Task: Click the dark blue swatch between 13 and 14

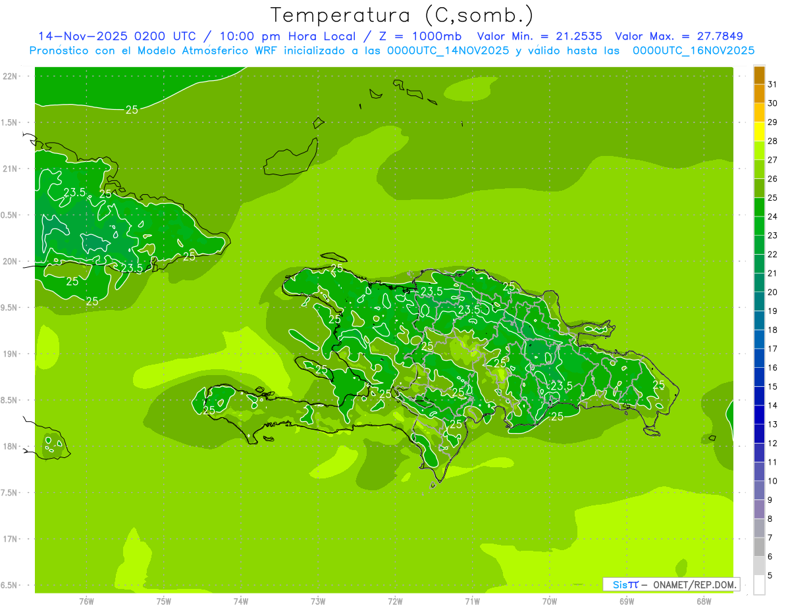Action: pyautogui.click(x=759, y=415)
